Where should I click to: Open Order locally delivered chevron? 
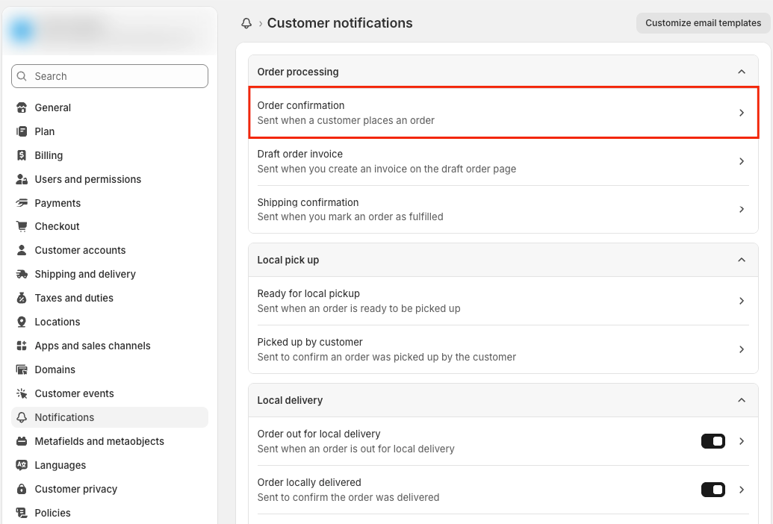pos(742,490)
